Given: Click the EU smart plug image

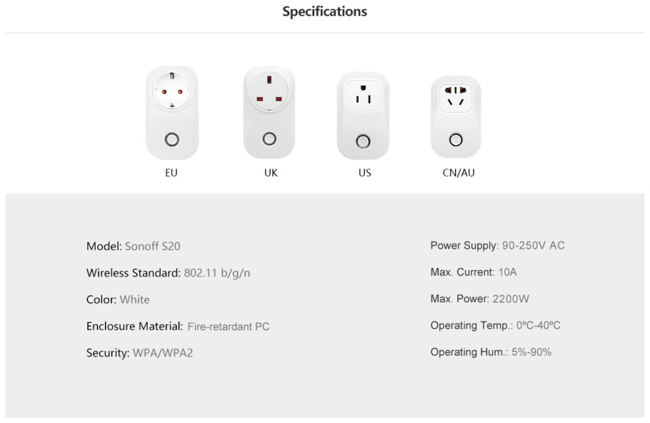Looking at the screenshot, I should [x=172, y=112].
